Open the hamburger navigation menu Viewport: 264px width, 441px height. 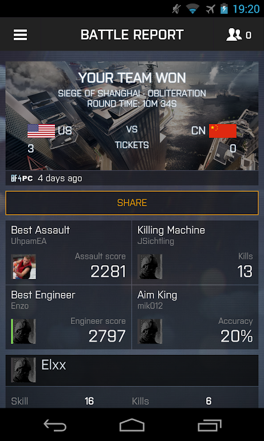point(20,35)
